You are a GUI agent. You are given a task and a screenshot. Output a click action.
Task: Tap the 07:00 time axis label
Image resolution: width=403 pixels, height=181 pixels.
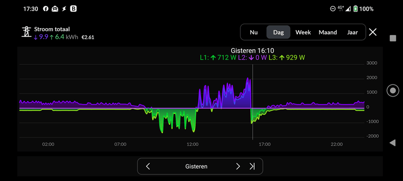click(x=120, y=144)
